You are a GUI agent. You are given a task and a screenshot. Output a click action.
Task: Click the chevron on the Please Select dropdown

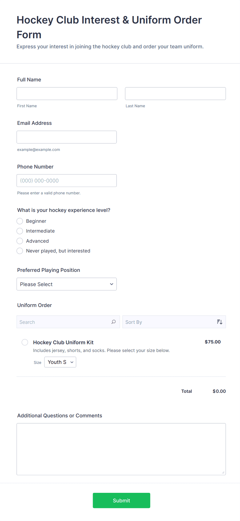pos(111,284)
